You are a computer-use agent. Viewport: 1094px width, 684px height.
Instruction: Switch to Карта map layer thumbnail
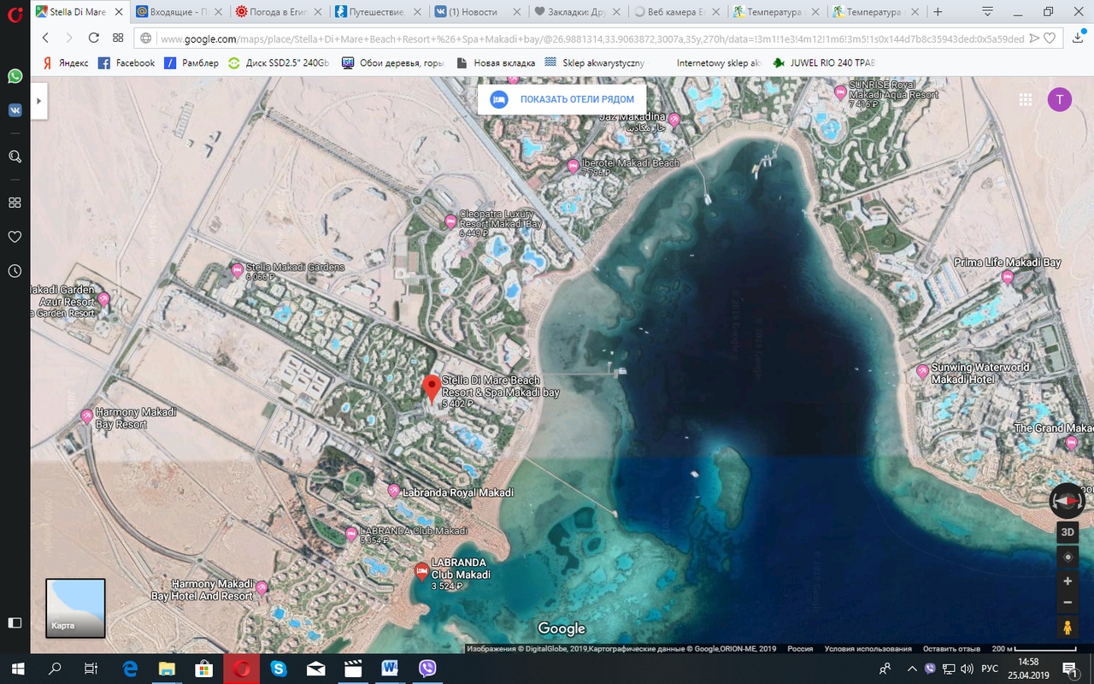click(75, 609)
